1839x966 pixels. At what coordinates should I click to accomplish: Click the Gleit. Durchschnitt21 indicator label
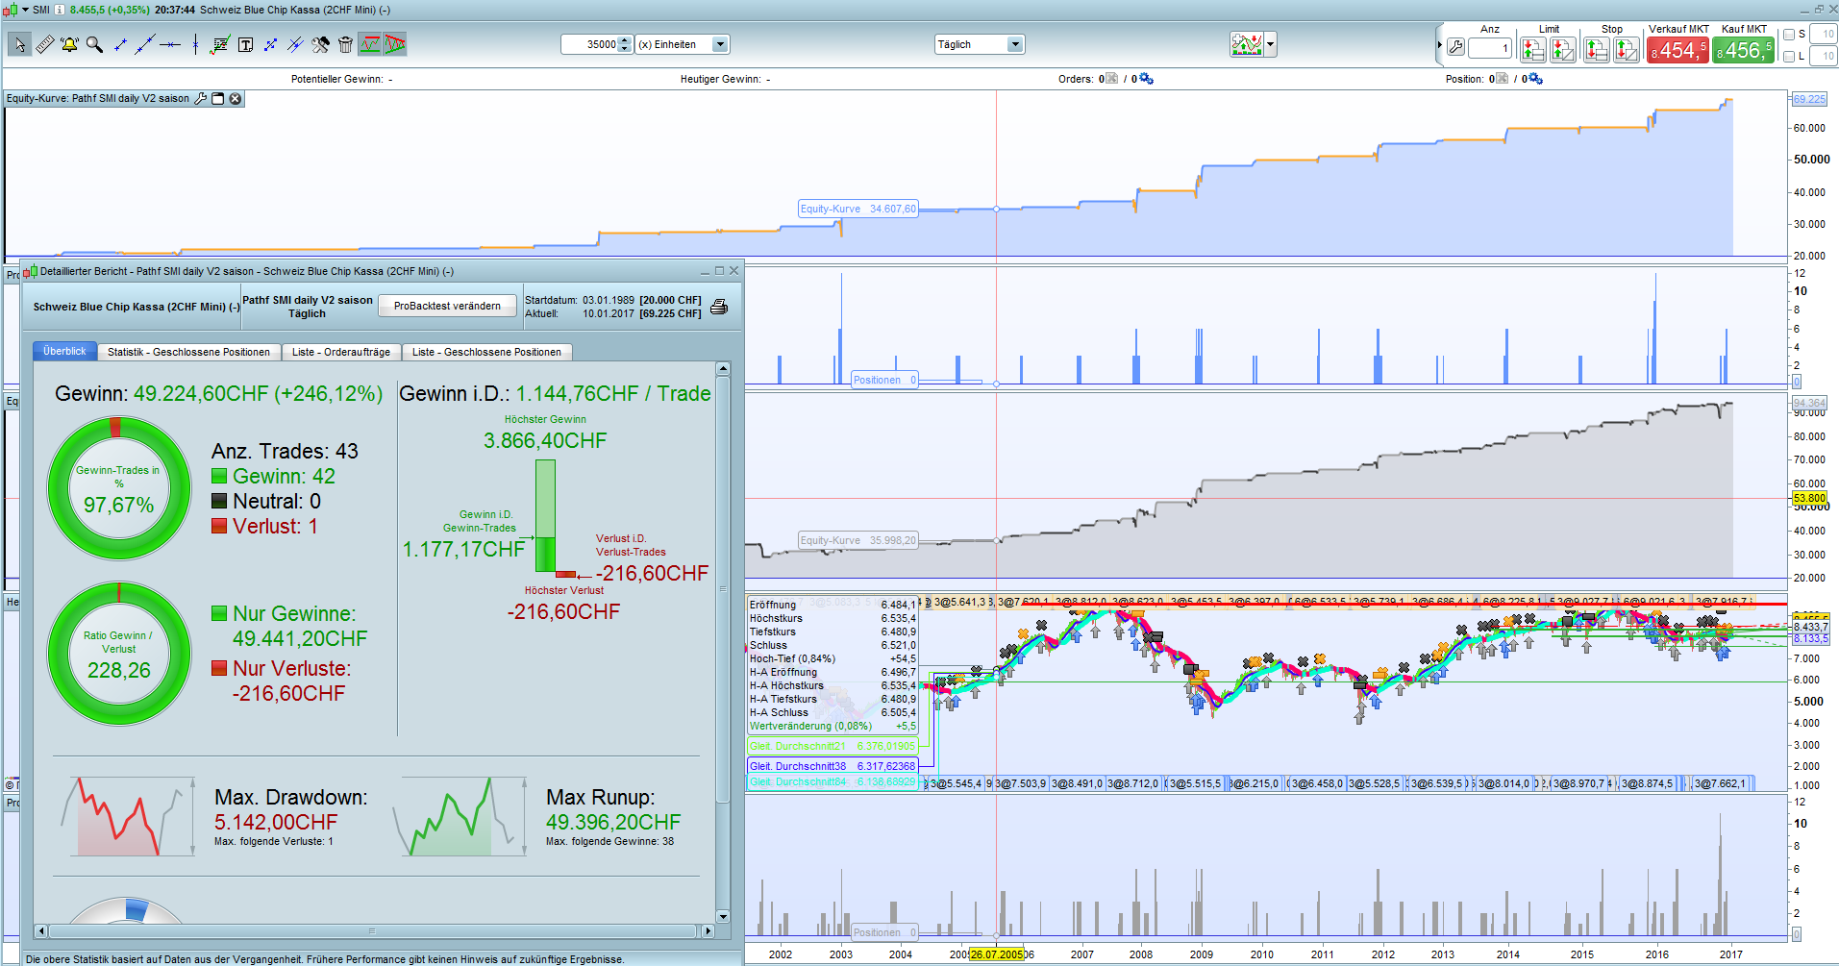coord(833,746)
